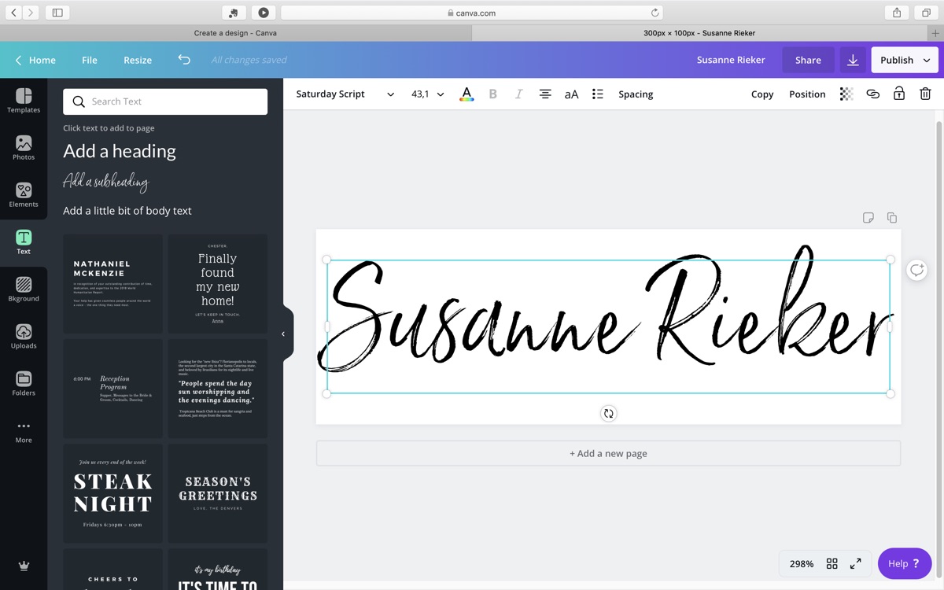Open the Templates panel
Viewport: 944px width, 590px height.
click(24, 101)
